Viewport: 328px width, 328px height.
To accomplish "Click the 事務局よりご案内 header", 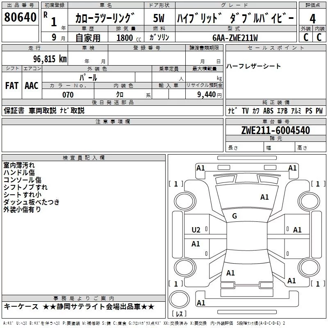I will pos(84,298).
